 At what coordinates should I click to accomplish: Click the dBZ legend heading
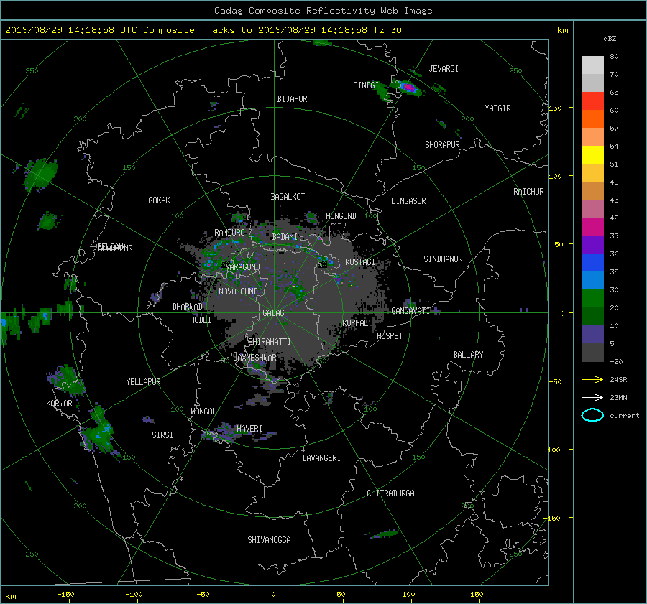610,38
